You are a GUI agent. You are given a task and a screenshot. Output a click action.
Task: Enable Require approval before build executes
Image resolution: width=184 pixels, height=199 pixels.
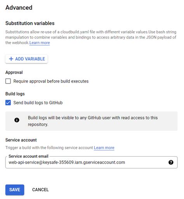pos(8,81)
